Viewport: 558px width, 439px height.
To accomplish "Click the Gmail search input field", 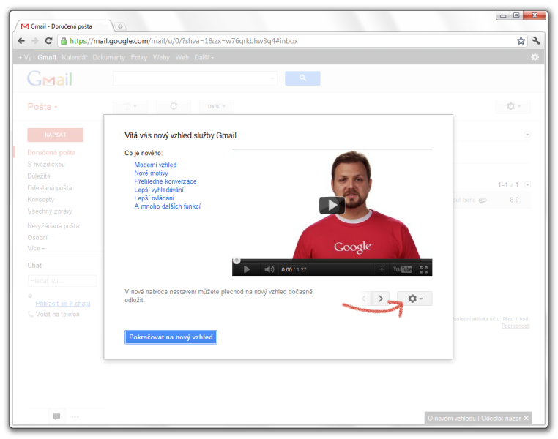I will pos(195,78).
